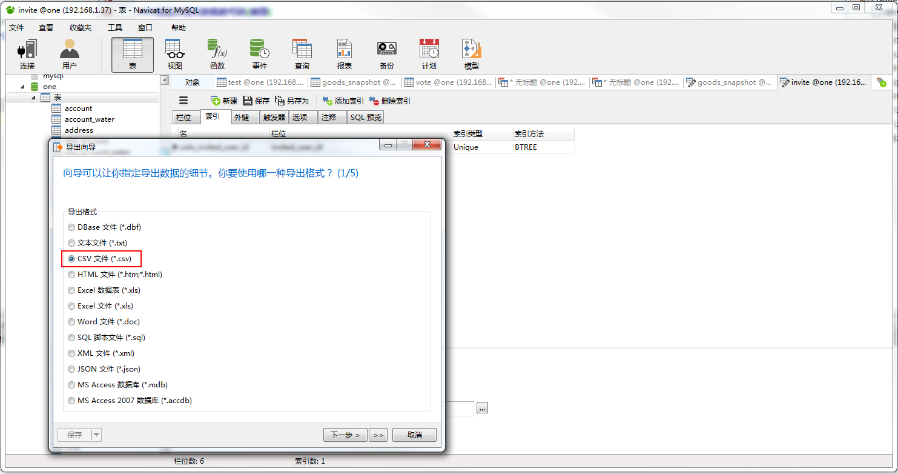Choose Word 文件 (*.doc) format
The height and width of the screenshot is (474, 898).
[x=104, y=322]
